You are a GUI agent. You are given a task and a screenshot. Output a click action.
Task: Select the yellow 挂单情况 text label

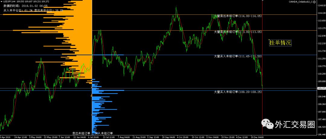[x=280, y=43]
